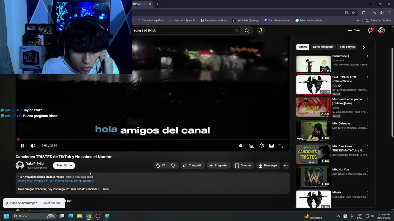Viewport: 394px width, 221px height.
Task: Open the 'Calculadora gráfica' bookmark
Action: [x=151, y=21]
